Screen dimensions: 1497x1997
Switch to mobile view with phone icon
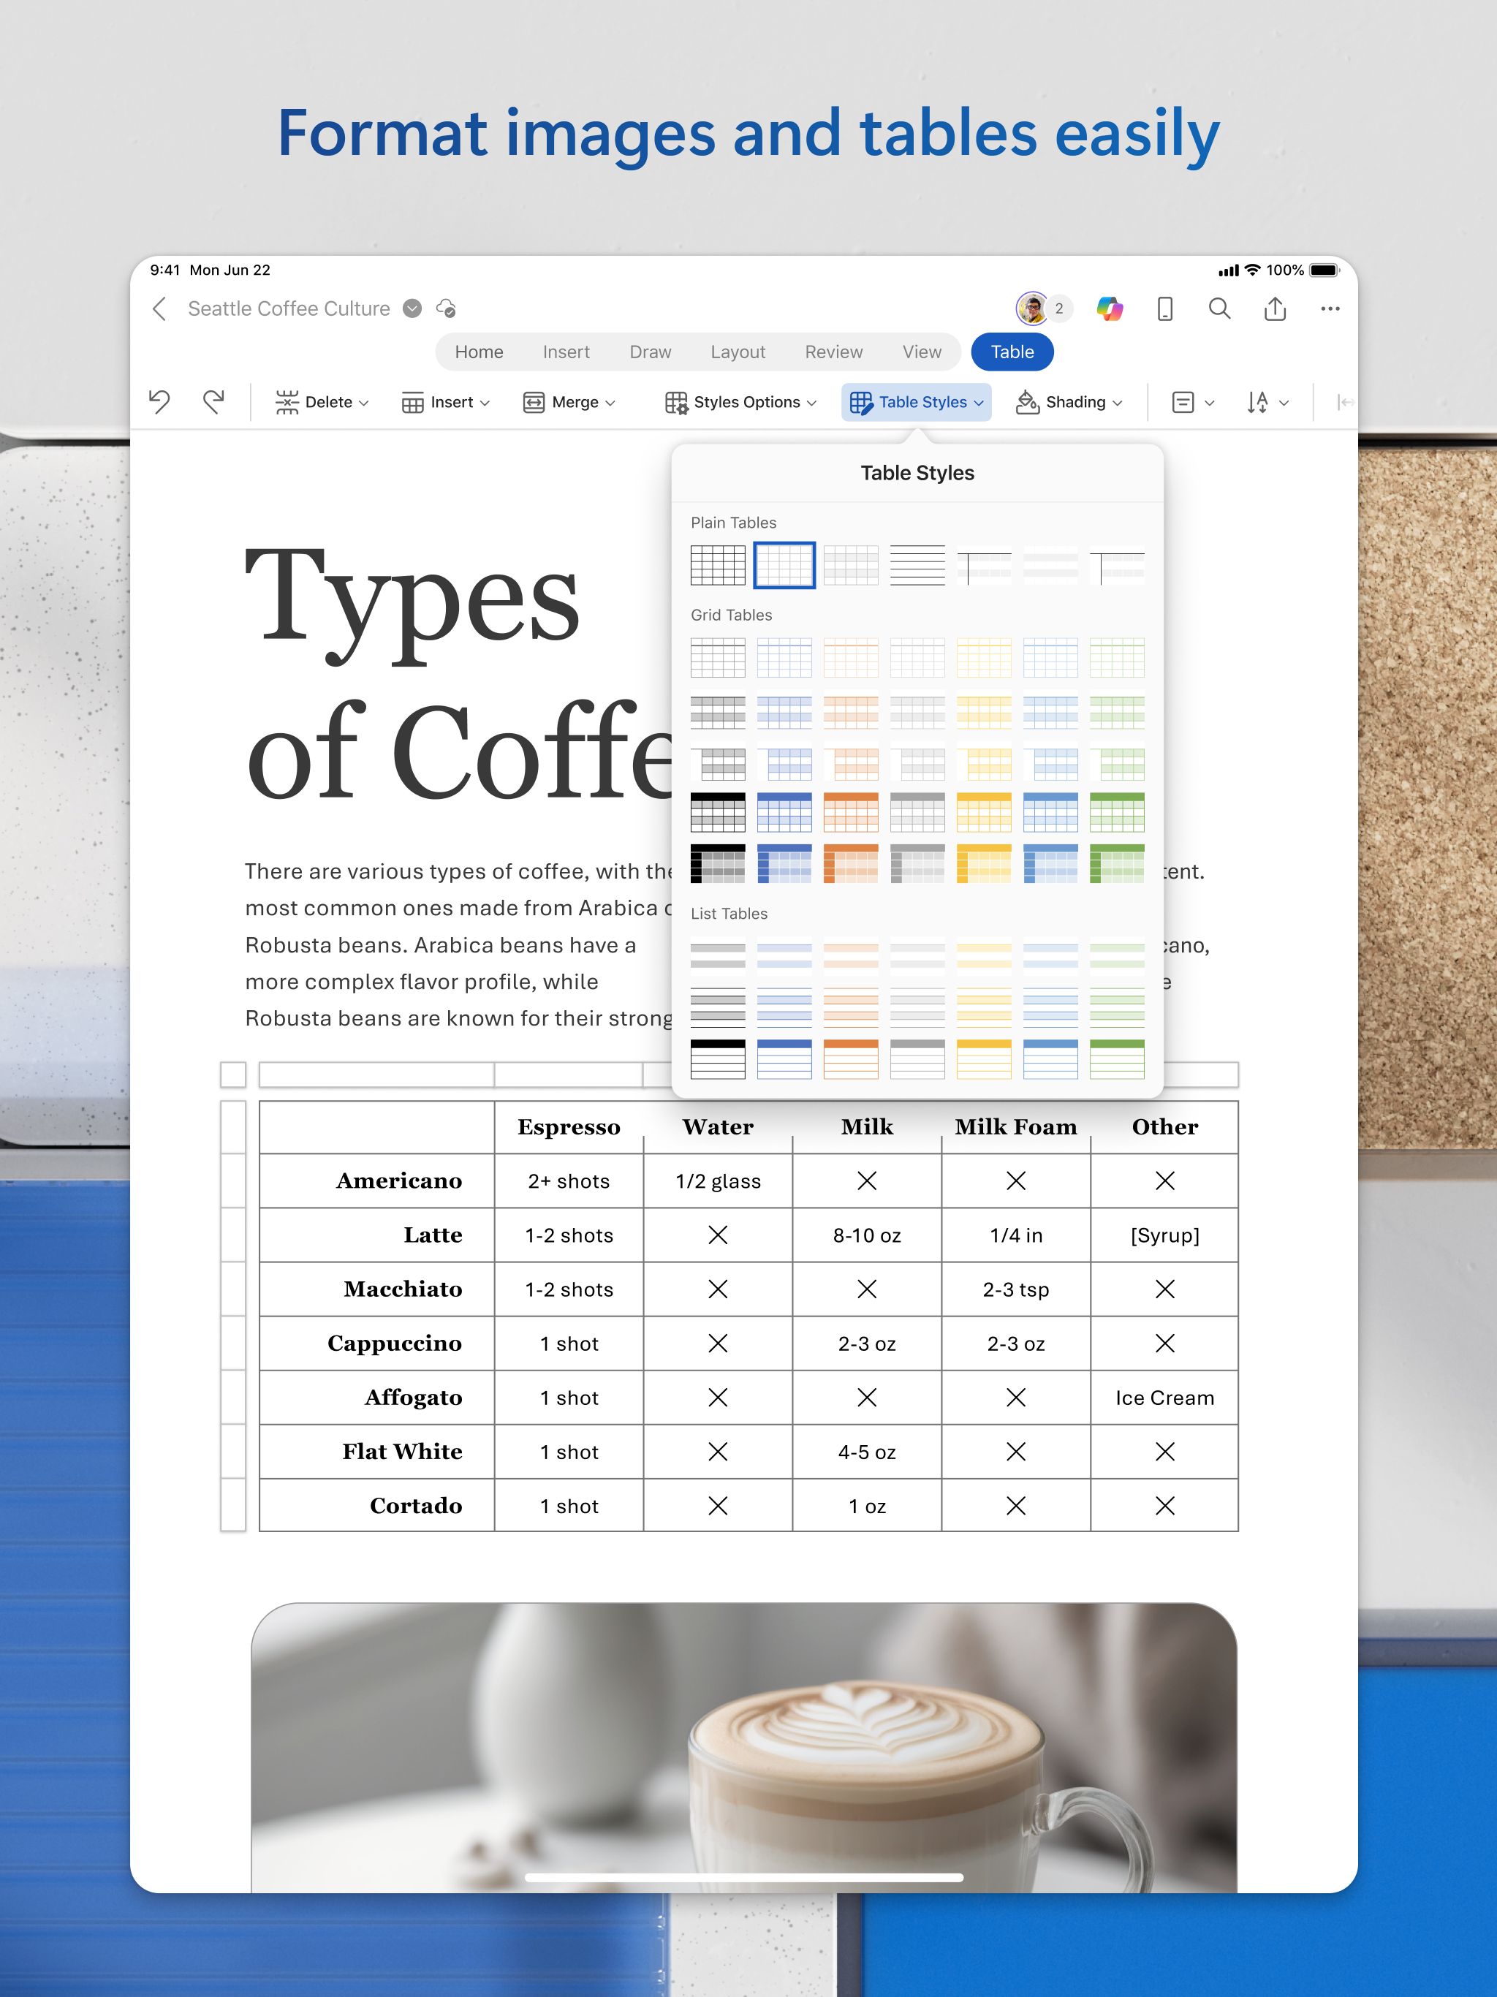pyautogui.click(x=1164, y=308)
